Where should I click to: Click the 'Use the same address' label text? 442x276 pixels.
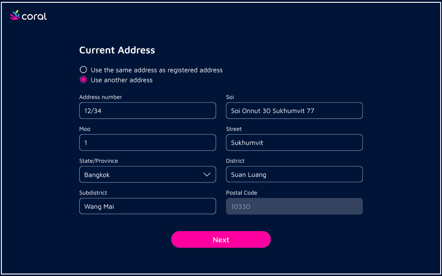pos(157,70)
